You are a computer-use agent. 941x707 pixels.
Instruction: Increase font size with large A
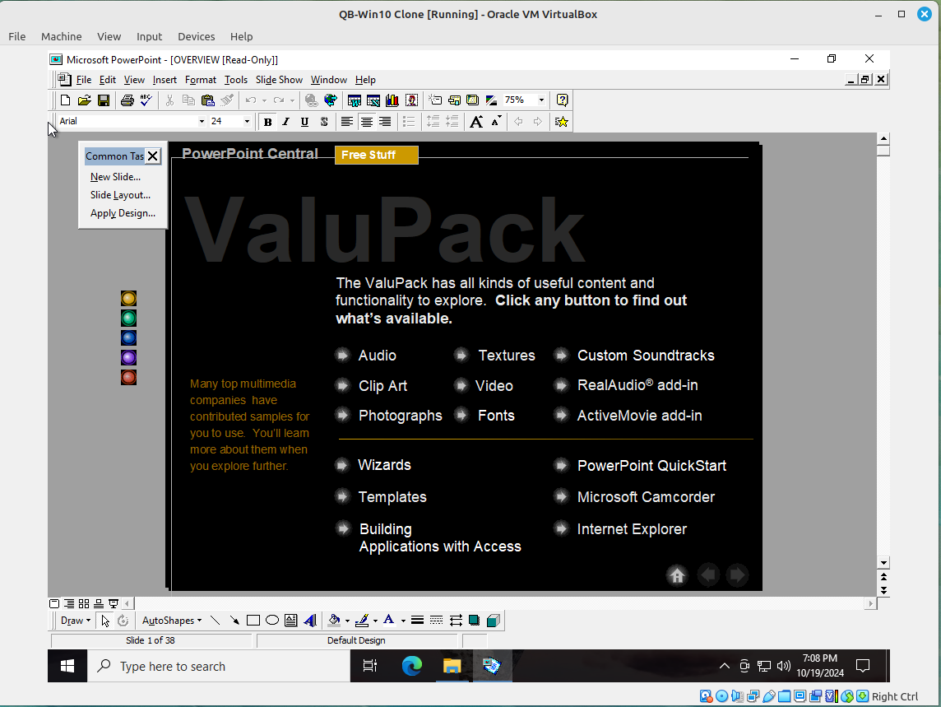(x=476, y=122)
